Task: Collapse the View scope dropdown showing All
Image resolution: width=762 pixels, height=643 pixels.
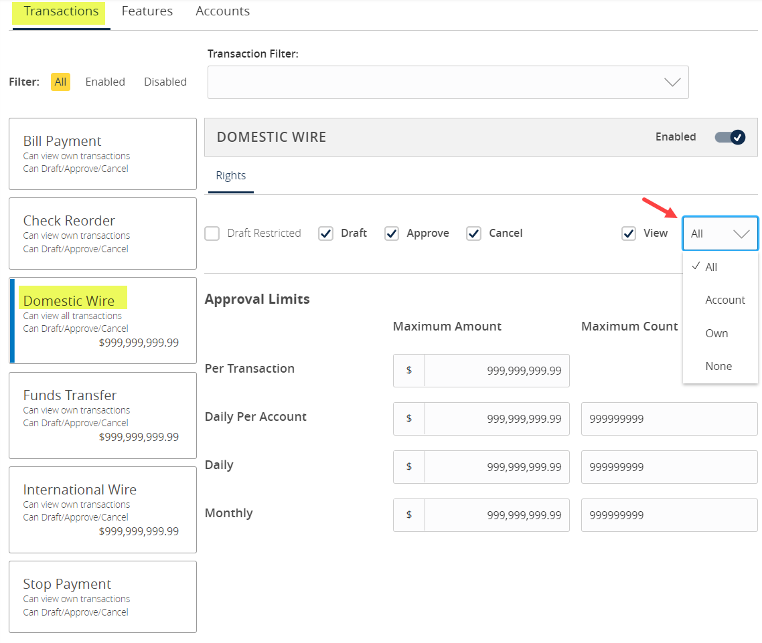Action: [x=720, y=234]
